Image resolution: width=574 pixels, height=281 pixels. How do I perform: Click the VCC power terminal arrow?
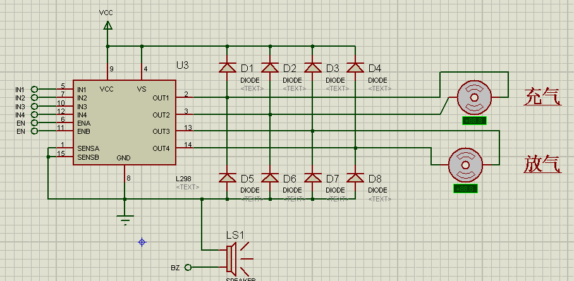tap(107, 25)
